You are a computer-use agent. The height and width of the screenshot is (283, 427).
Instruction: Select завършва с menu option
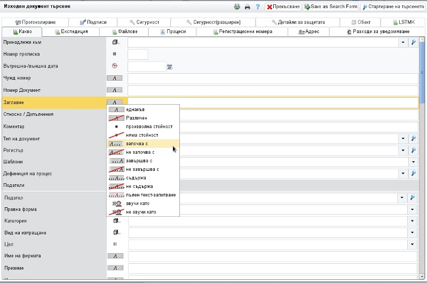coord(143,161)
